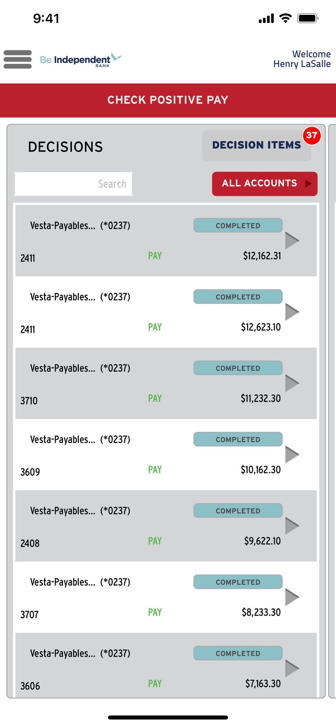Viewport: 336px width, 726px height.
Task: Select the Decision Items tab
Action: click(257, 145)
